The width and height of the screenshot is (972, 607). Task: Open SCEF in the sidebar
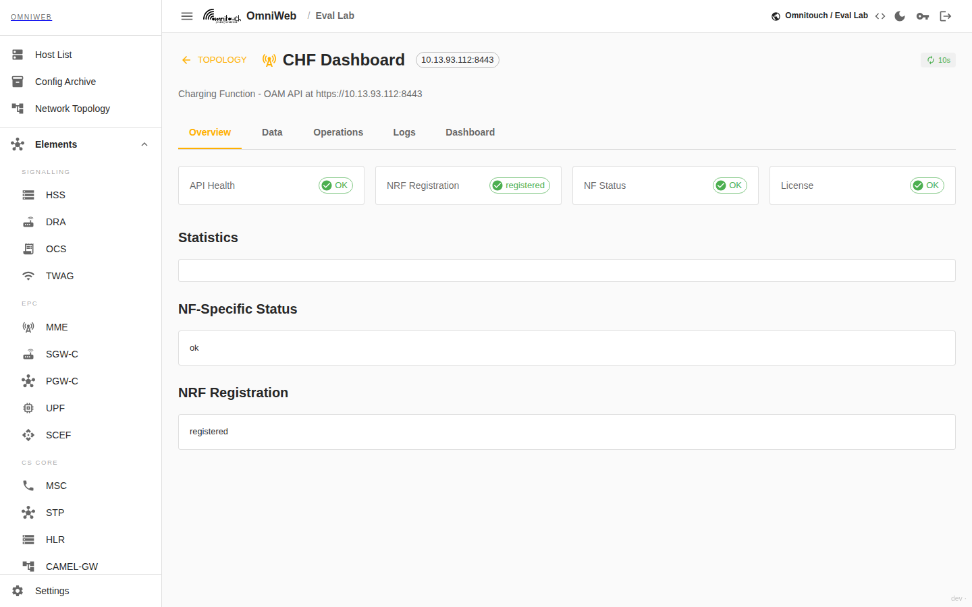point(81,435)
